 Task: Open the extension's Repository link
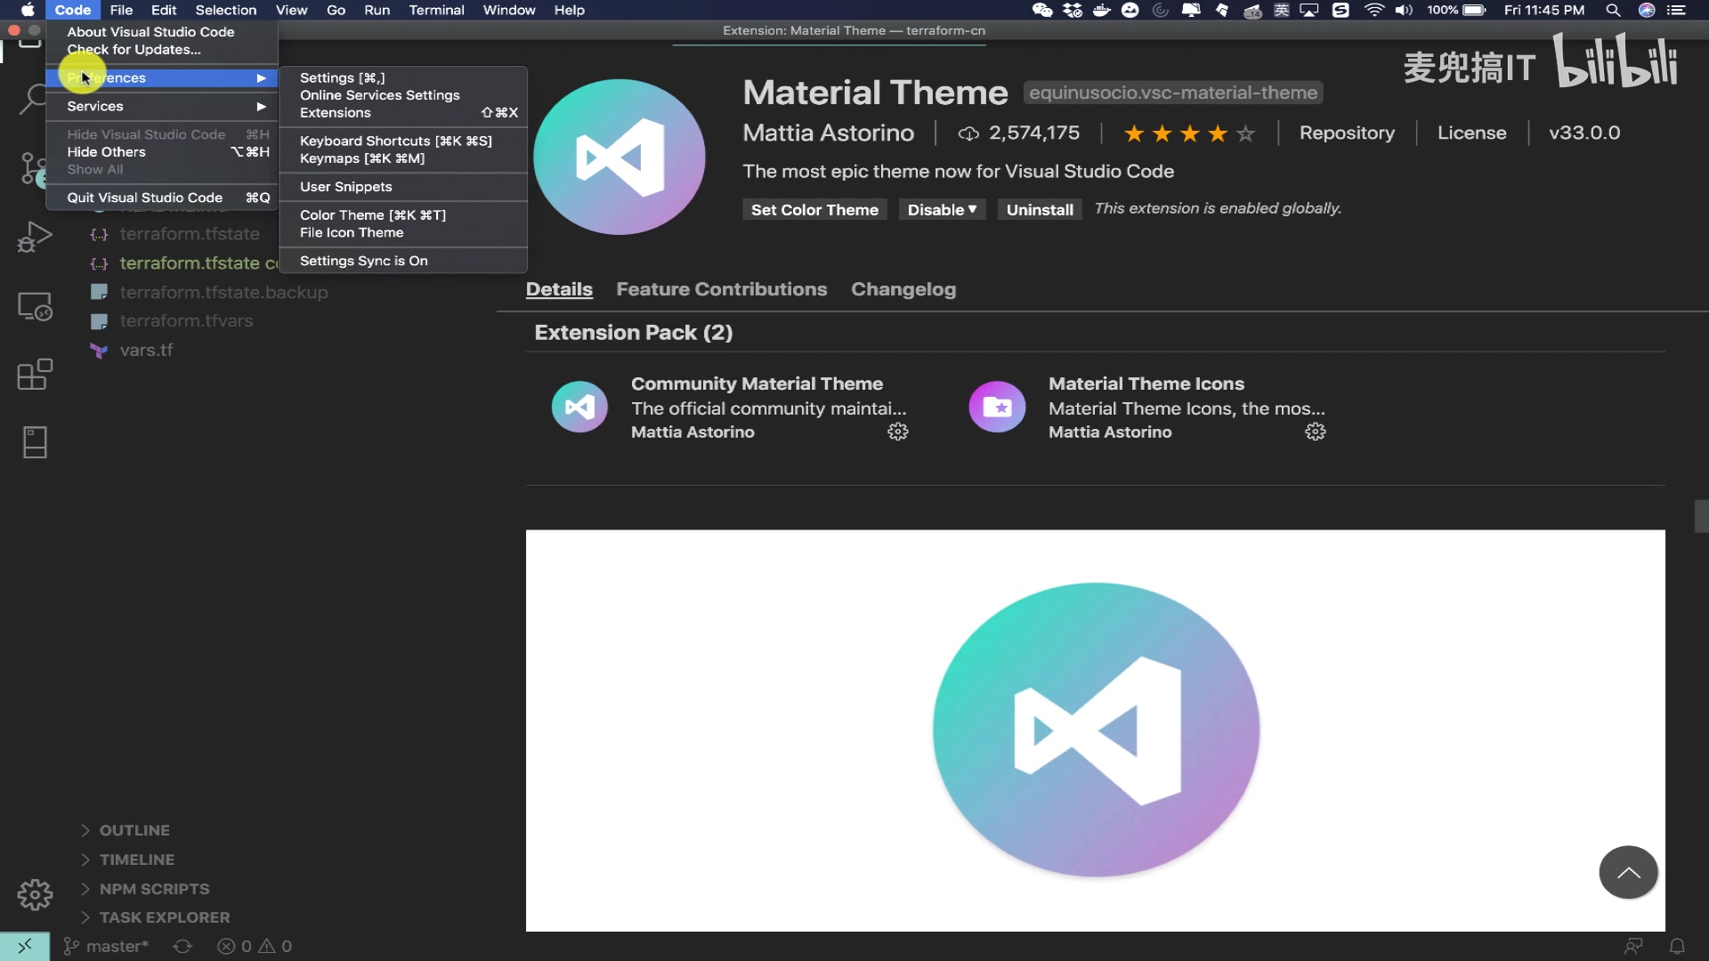(x=1346, y=133)
